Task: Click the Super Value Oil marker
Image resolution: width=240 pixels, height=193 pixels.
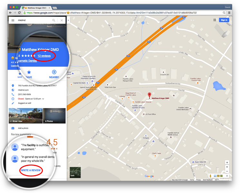Action: [193, 162]
